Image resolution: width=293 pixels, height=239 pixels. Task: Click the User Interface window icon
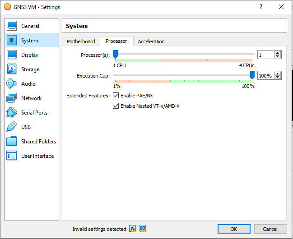pyautogui.click(x=12, y=156)
